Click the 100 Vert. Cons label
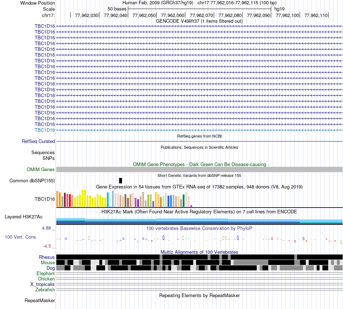Screen dimensions: 343x309 coord(20,237)
